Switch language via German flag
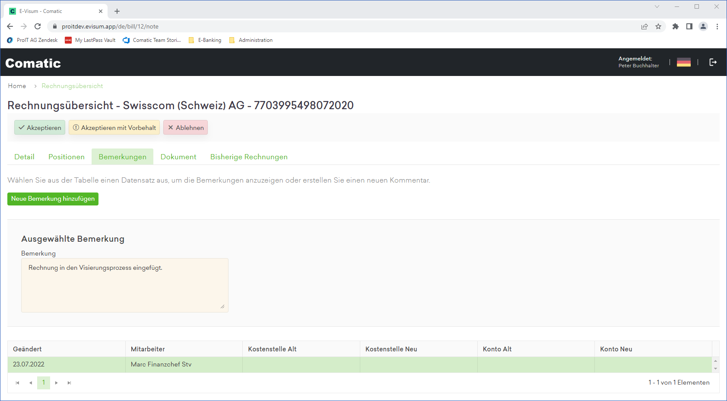 [x=684, y=62]
